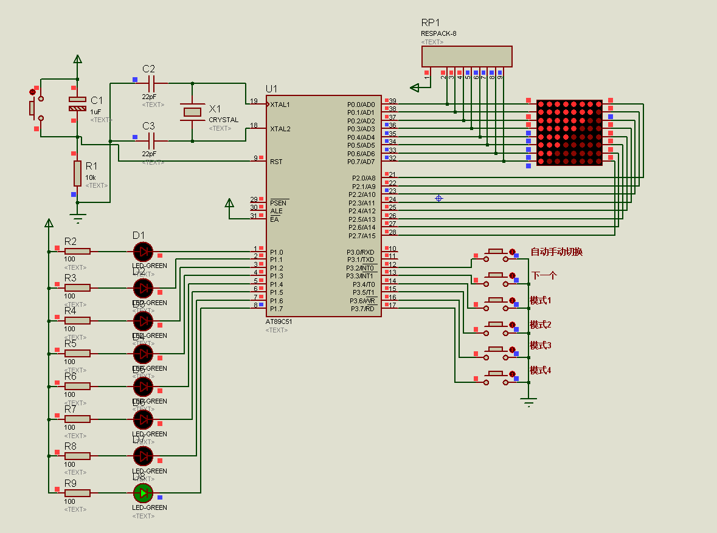717x533 pixels.
Task: Select resistor R6 symbol
Action: click(77, 387)
